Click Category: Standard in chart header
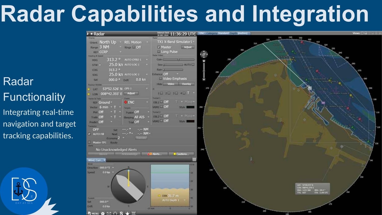Screen dimensions: 382x215 (x=217, y=33)
